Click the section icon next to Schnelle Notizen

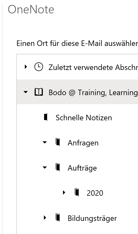pyautogui.click(x=46, y=117)
